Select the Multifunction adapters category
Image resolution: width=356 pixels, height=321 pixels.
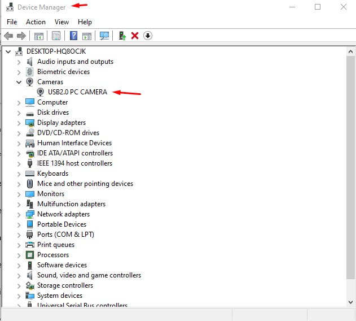(x=71, y=204)
